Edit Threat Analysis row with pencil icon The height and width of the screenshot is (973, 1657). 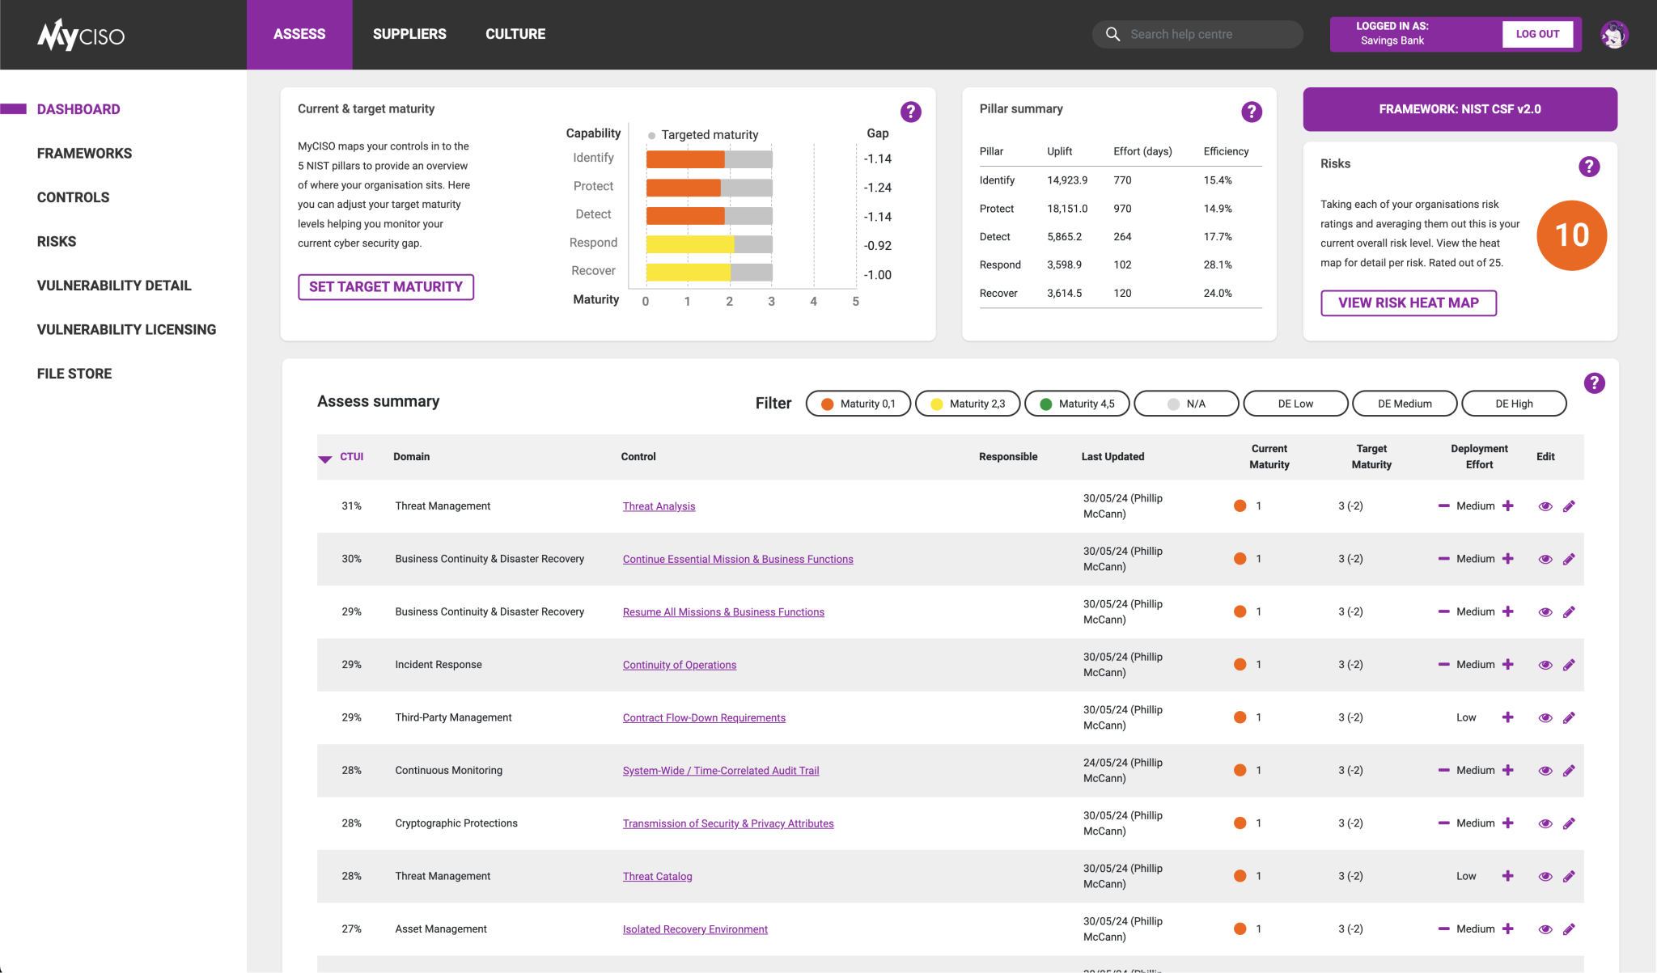pos(1569,506)
